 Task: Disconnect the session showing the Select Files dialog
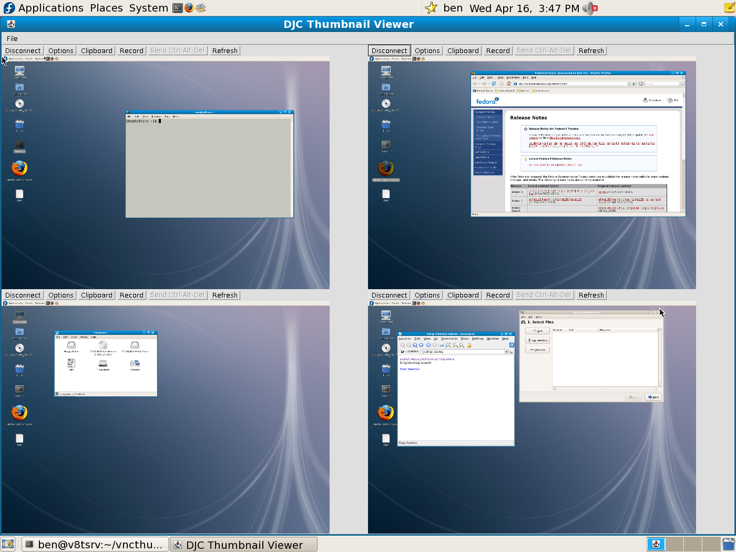pos(389,295)
